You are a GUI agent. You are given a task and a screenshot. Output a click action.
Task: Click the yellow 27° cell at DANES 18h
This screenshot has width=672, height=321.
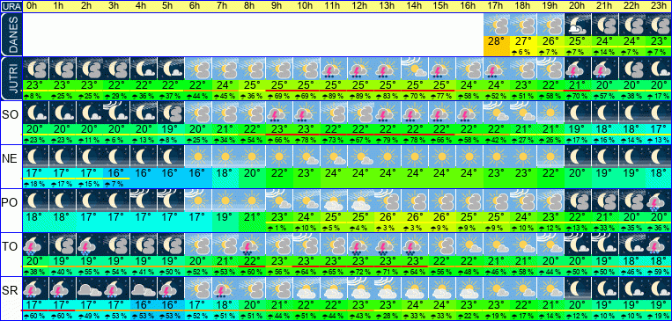coord(524,41)
